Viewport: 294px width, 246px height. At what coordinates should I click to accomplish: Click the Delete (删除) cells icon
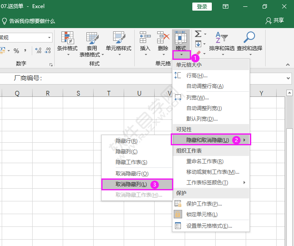163,37
